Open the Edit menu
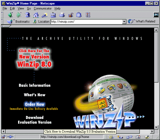160x140 pixels. pyautogui.click(x=12, y=8)
